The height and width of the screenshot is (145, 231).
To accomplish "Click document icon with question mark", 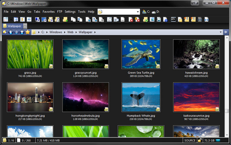I will tap(95, 20).
